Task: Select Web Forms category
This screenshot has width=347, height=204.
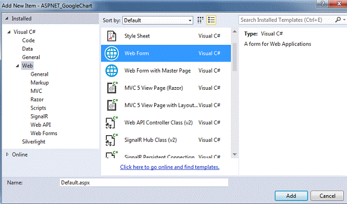Action: [x=44, y=133]
